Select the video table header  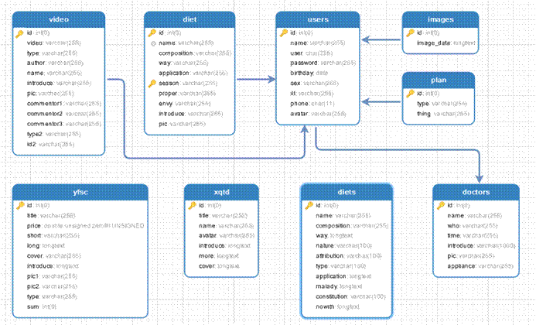coord(59,18)
